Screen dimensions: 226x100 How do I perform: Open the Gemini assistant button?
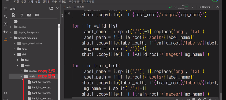click(x=205, y=7)
